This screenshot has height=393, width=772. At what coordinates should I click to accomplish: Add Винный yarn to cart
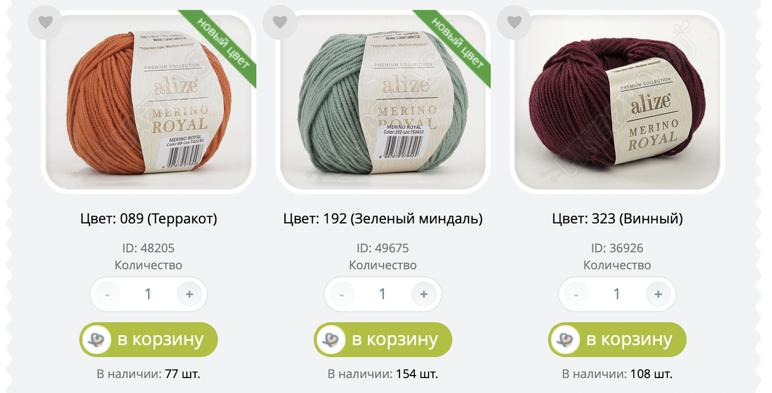[x=617, y=340]
